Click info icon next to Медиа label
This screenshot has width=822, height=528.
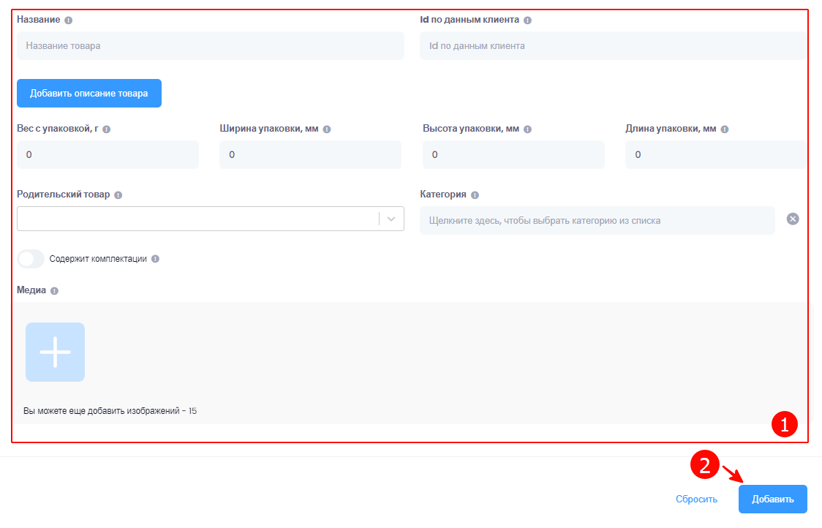[55, 290]
